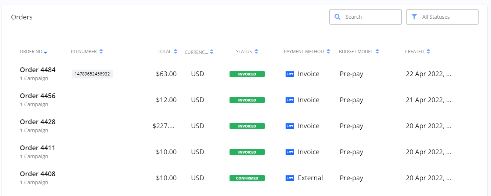Open the All Statuses filter dropdown
The width and height of the screenshot is (491, 196).
442,17
